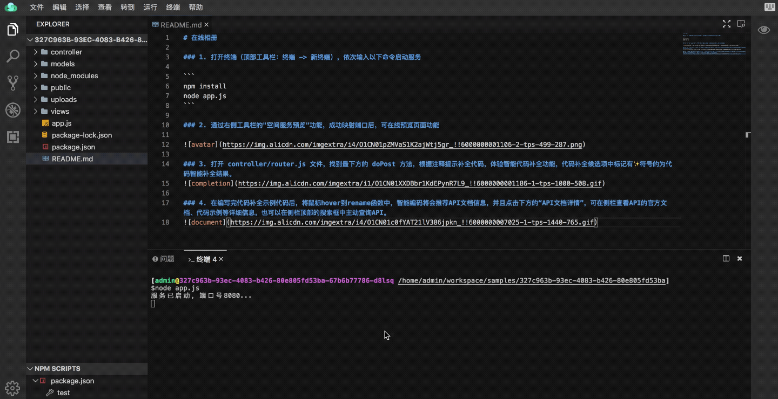The height and width of the screenshot is (399, 778).
Task: Click the package.json file icon in explorer
Action: pos(45,147)
